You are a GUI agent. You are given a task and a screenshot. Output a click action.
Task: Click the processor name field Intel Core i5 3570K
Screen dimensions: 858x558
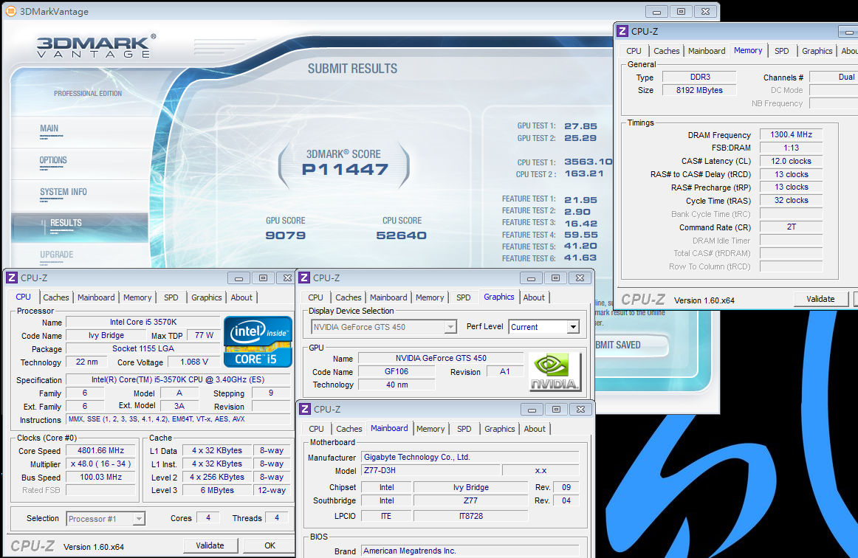pos(143,323)
